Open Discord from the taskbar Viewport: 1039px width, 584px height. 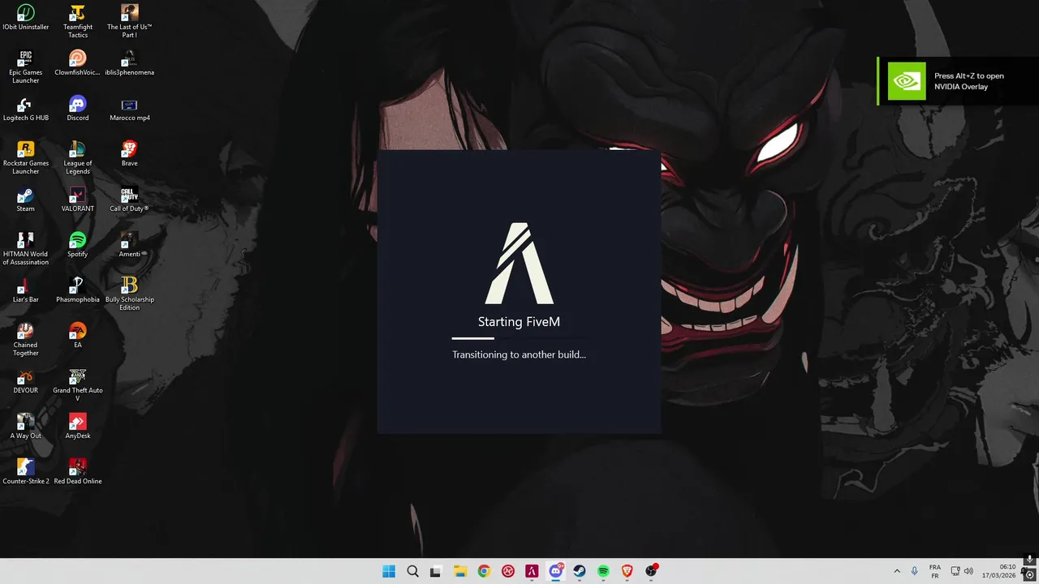tap(556, 571)
